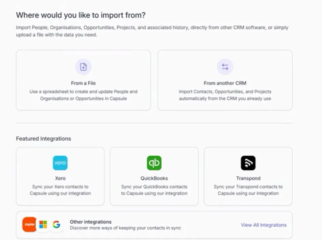This screenshot has height=240, width=322.
Task: Click the spreadsheet import description text
Action: pos(83,95)
